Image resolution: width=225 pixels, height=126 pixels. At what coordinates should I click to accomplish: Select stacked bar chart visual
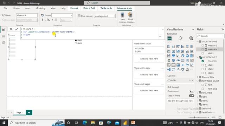click(x=169, y=47)
